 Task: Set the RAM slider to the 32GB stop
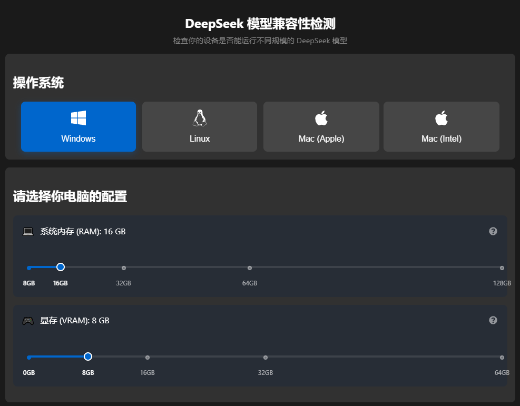tap(124, 268)
